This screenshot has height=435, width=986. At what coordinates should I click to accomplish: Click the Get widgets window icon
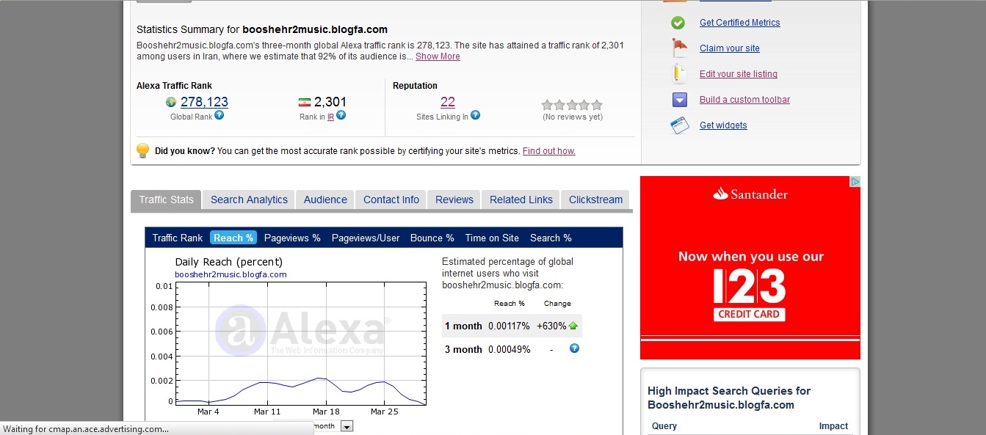(679, 125)
